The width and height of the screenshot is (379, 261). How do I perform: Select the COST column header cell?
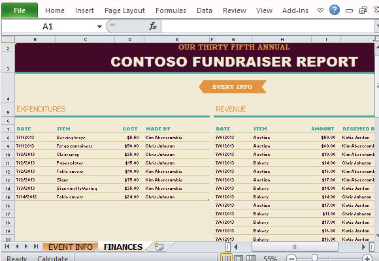click(130, 129)
